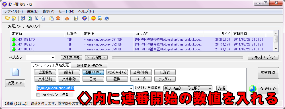Select the IMG_1834.TIF row
The width and height of the screenshot is (285, 109).
pos(142,49)
